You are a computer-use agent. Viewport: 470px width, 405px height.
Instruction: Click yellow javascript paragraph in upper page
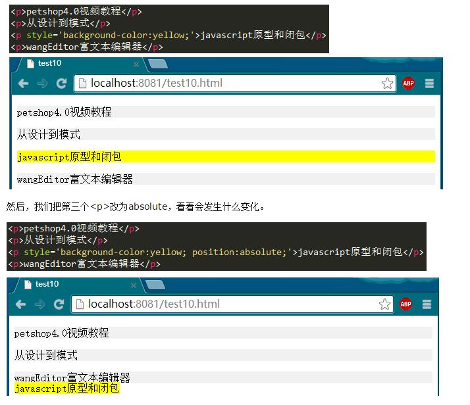(226, 156)
